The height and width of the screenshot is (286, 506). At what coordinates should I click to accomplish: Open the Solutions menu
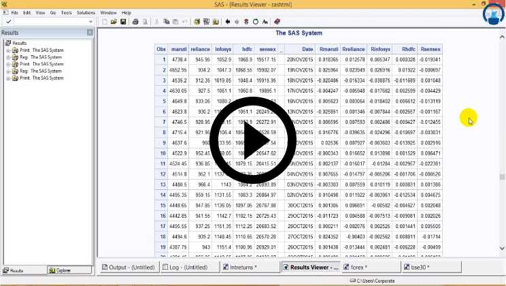86,12
